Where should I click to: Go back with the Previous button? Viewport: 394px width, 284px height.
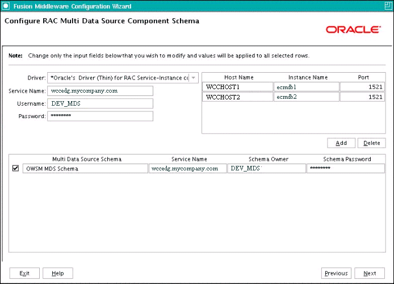pos(336,273)
